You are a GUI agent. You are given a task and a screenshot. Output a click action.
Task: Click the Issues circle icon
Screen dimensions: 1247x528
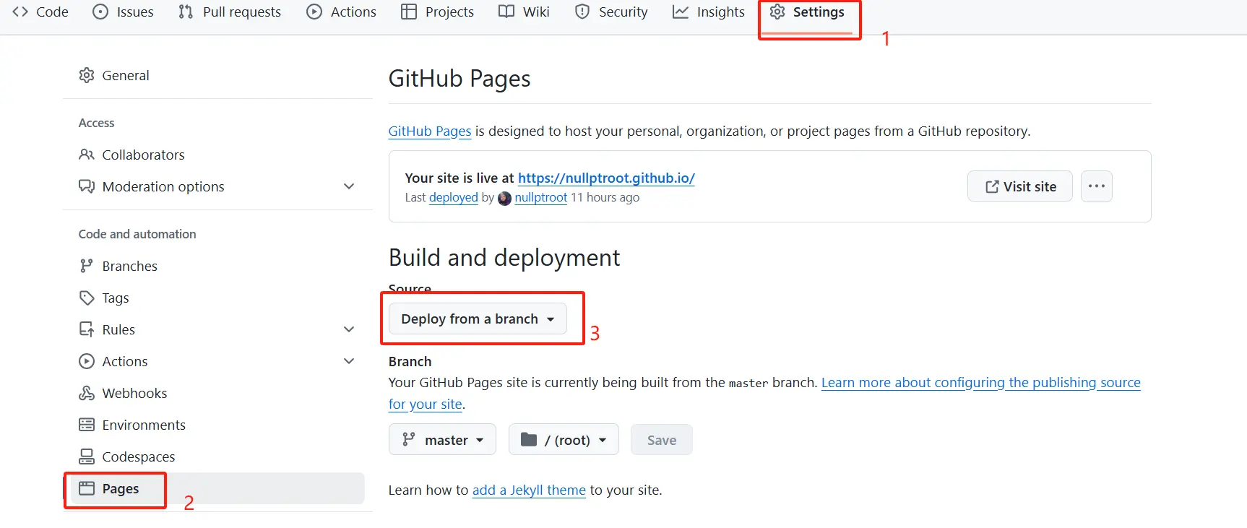click(100, 12)
